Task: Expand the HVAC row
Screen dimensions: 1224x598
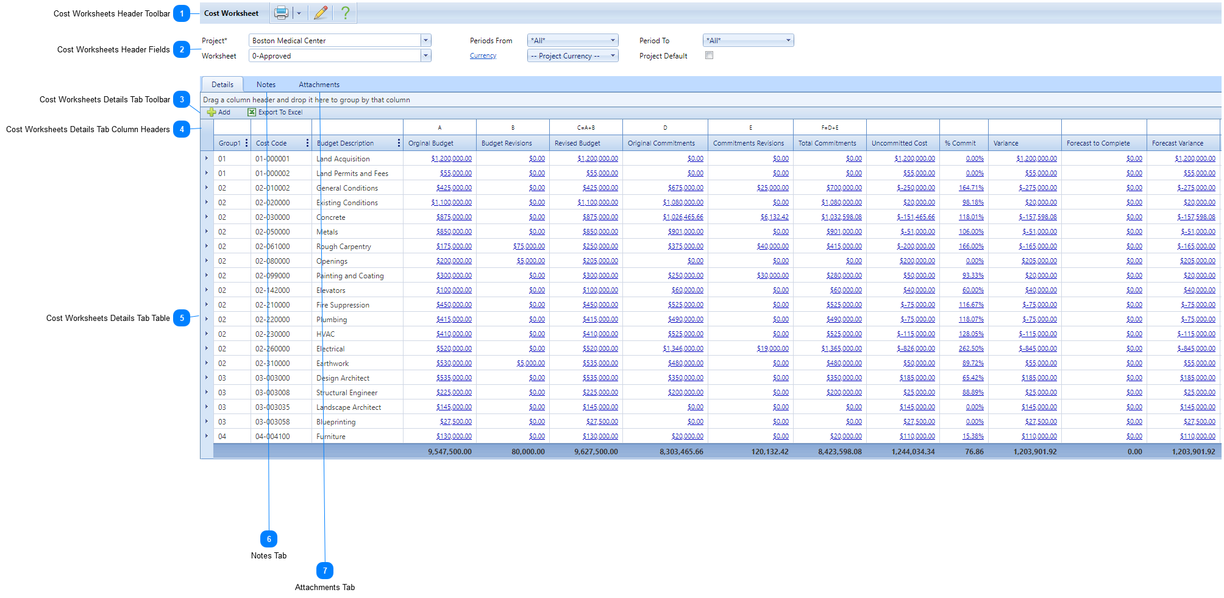Action: (x=207, y=334)
